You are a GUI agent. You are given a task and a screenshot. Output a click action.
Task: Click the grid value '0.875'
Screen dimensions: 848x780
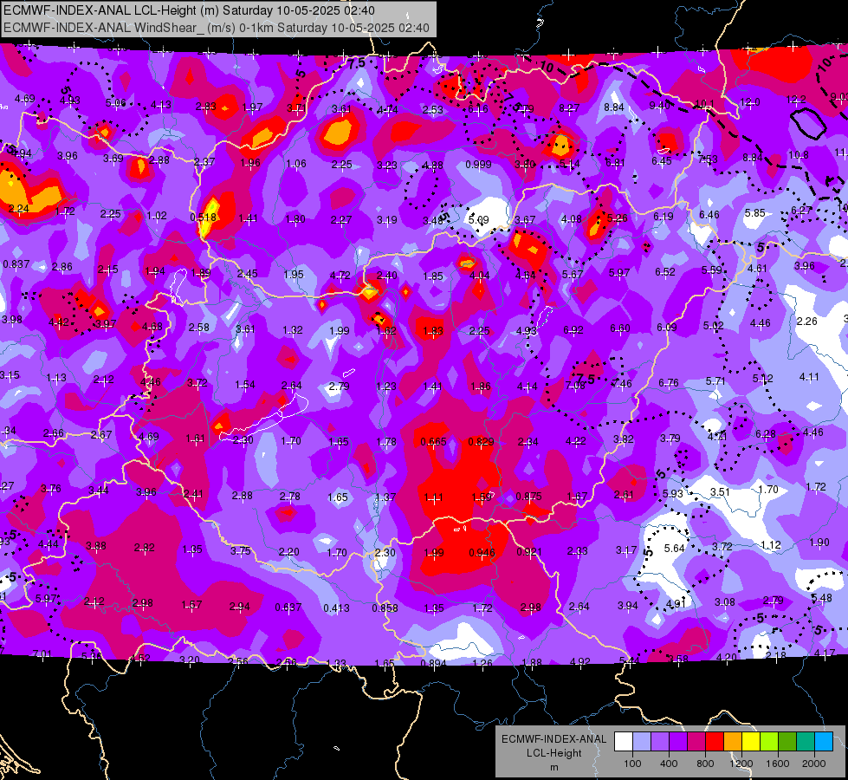[529, 496]
